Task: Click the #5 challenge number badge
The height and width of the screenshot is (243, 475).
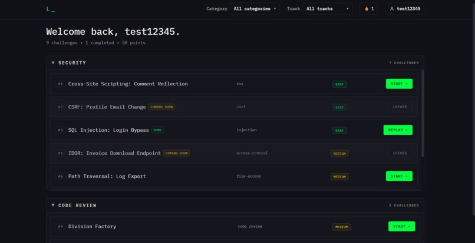Action: tap(60, 153)
